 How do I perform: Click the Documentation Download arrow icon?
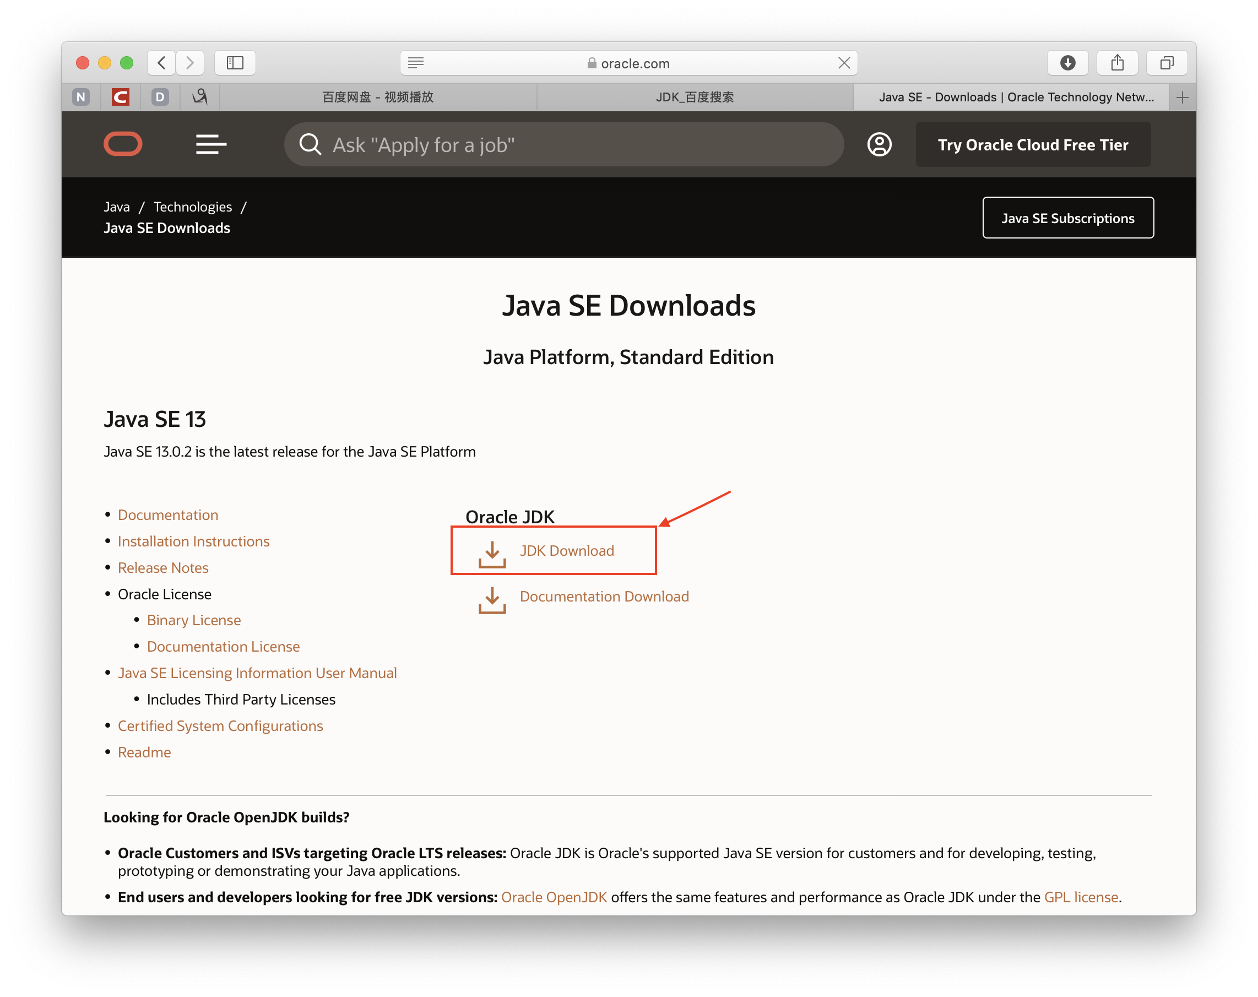pyautogui.click(x=492, y=600)
